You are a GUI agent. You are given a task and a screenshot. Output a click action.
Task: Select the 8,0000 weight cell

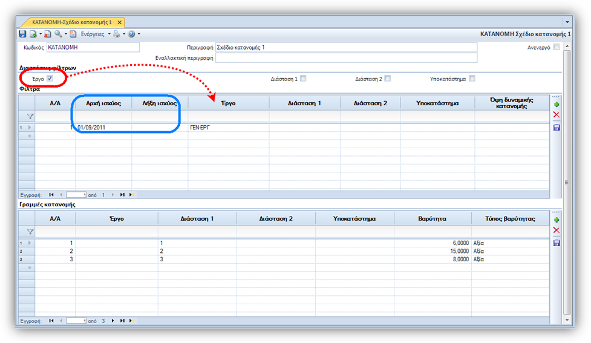tap(433, 260)
